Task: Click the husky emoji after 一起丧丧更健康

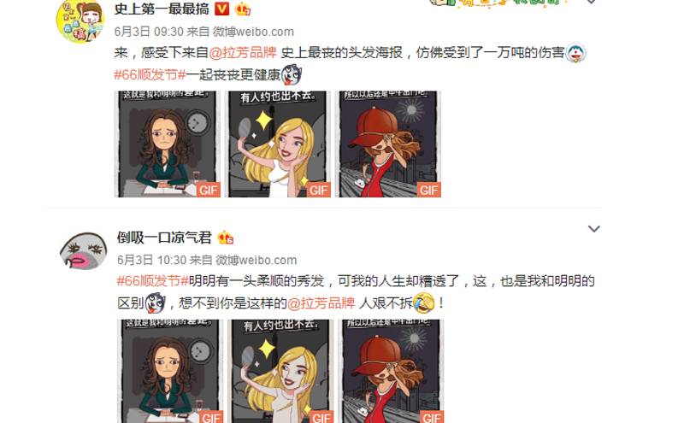Action: [x=292, y=74]
